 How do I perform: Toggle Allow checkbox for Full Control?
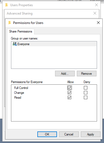point(69,88)
